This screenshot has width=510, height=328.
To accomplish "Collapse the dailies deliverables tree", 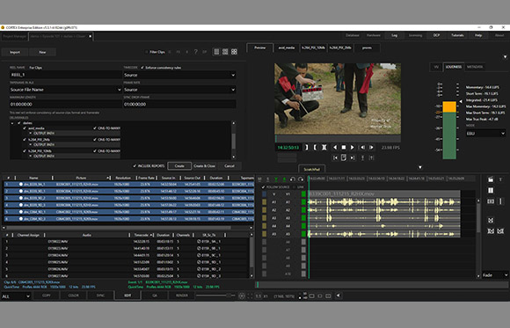I will [x=12, y=123].
